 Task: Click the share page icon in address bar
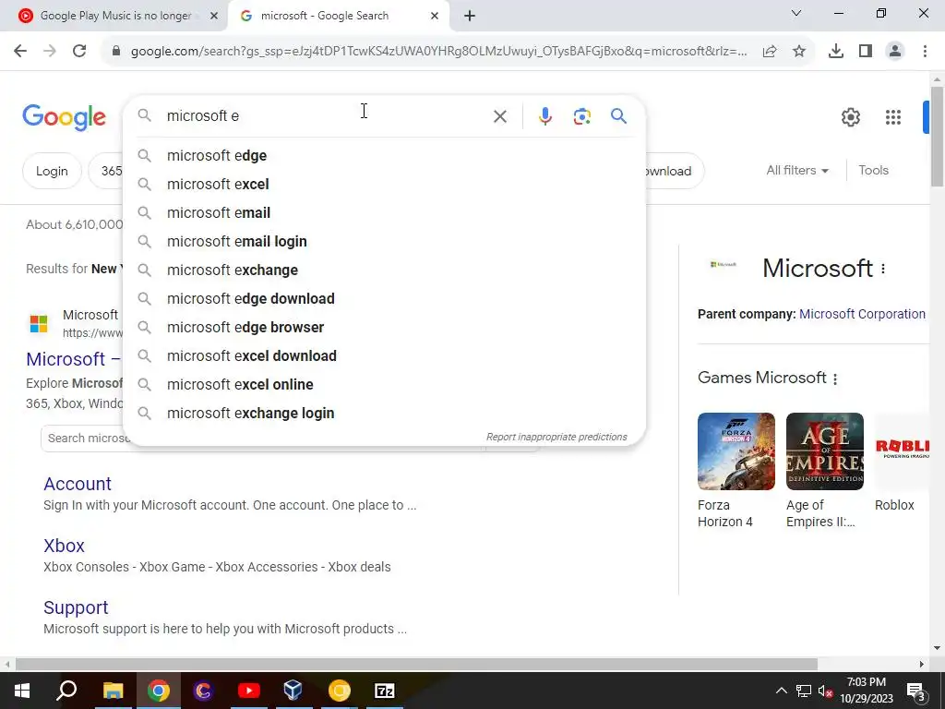point(770,52)
